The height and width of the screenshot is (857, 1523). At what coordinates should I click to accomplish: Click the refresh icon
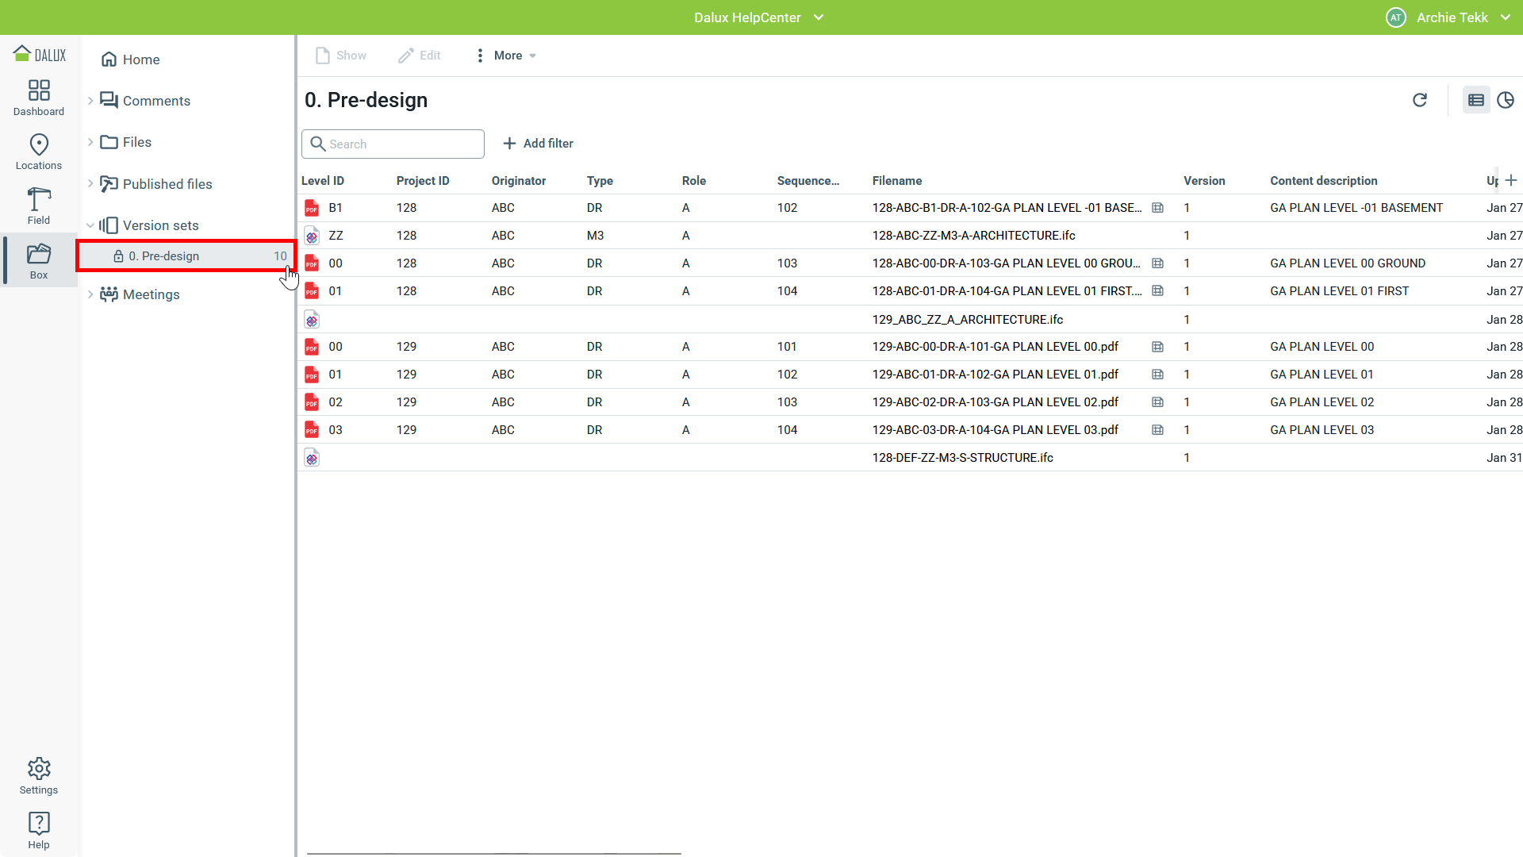[x=1420, y=100]
